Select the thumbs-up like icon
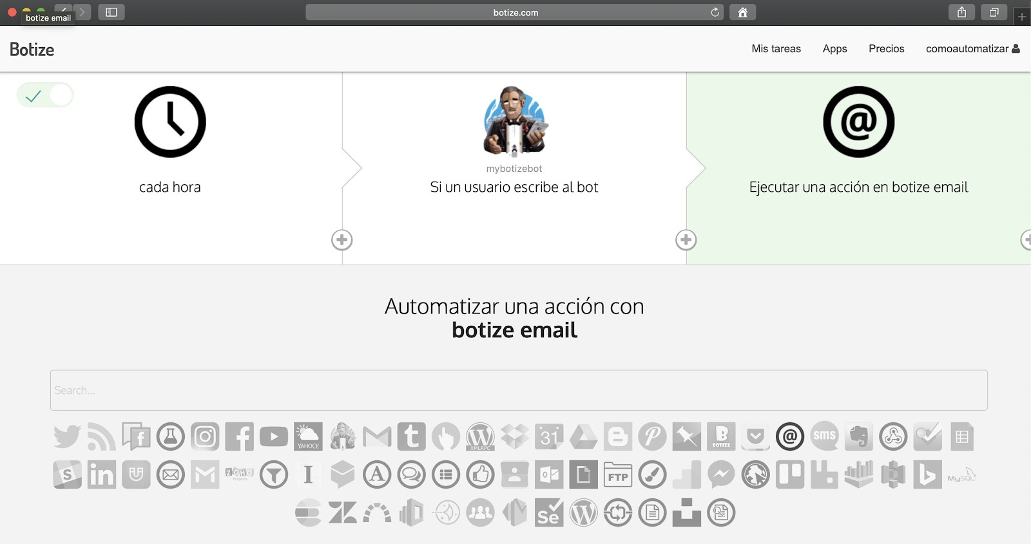This screenshot has height=544, width=1031. 480,475
